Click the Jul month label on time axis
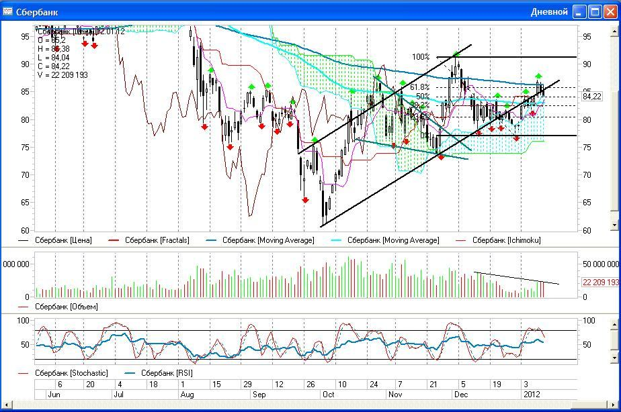Screen dimensions: 621x412 pos(118,394)
